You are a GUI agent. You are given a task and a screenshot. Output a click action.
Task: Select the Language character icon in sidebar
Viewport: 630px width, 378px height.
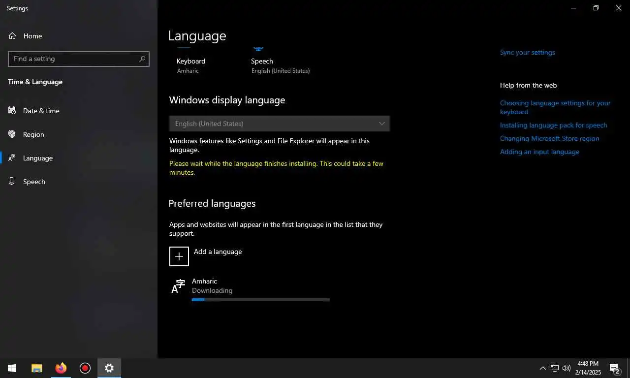pyautogui.click(x=12, y=158)
